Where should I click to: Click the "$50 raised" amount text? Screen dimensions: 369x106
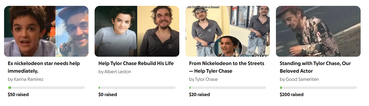coord(18,95)
